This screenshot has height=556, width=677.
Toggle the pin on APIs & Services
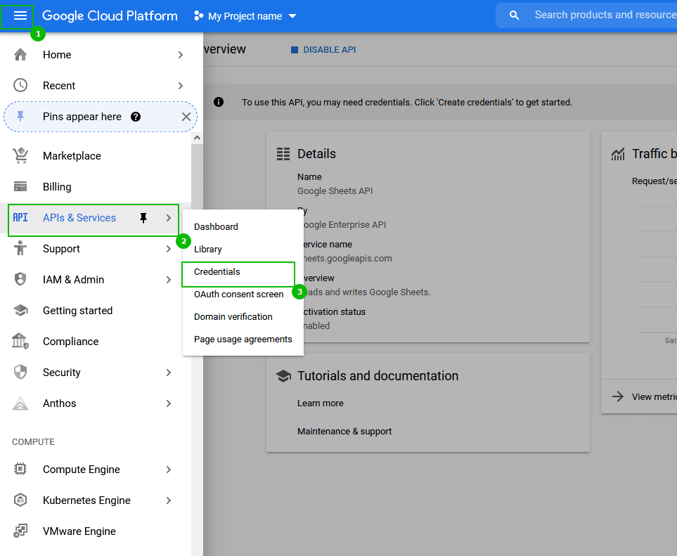tap(143, 218)
